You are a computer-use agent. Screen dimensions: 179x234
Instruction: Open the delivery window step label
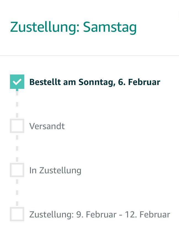[x=100, y=214]
